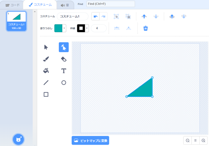This screenshot has height=146, width=209.
Task: Choose the Reshape tool
Action: click(x=64, y=47)
